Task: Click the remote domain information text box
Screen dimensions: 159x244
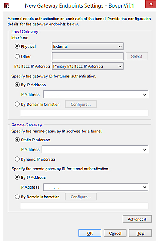Action: [x=84, y=206]
